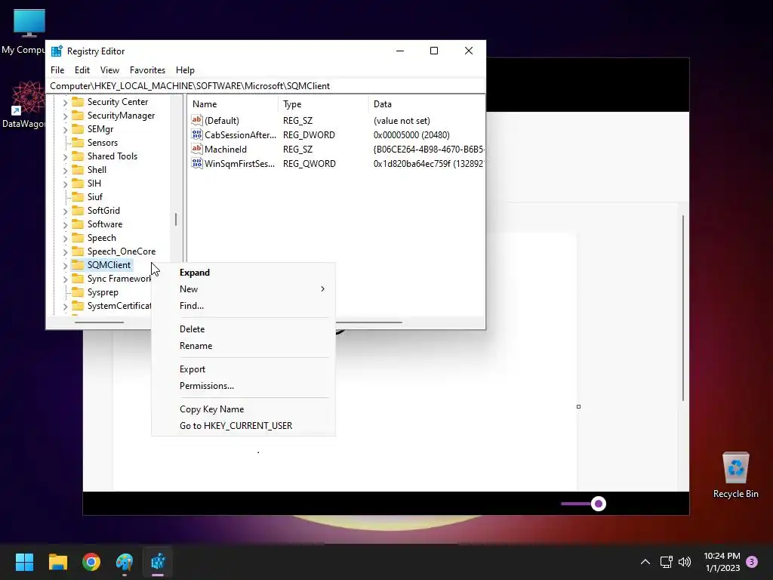Click the folder icon beside SQMClient

coord(78,265)
